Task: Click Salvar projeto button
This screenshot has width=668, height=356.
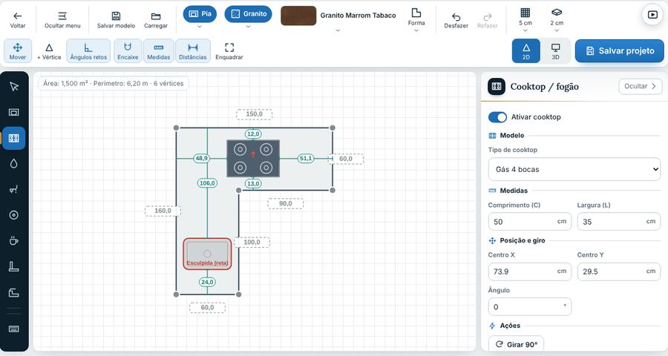Action: coord(620,50)
